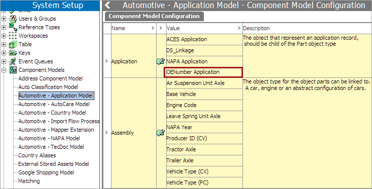The image size is (372, 189).
Task: Click the Value column header
Action: point(173,28)
